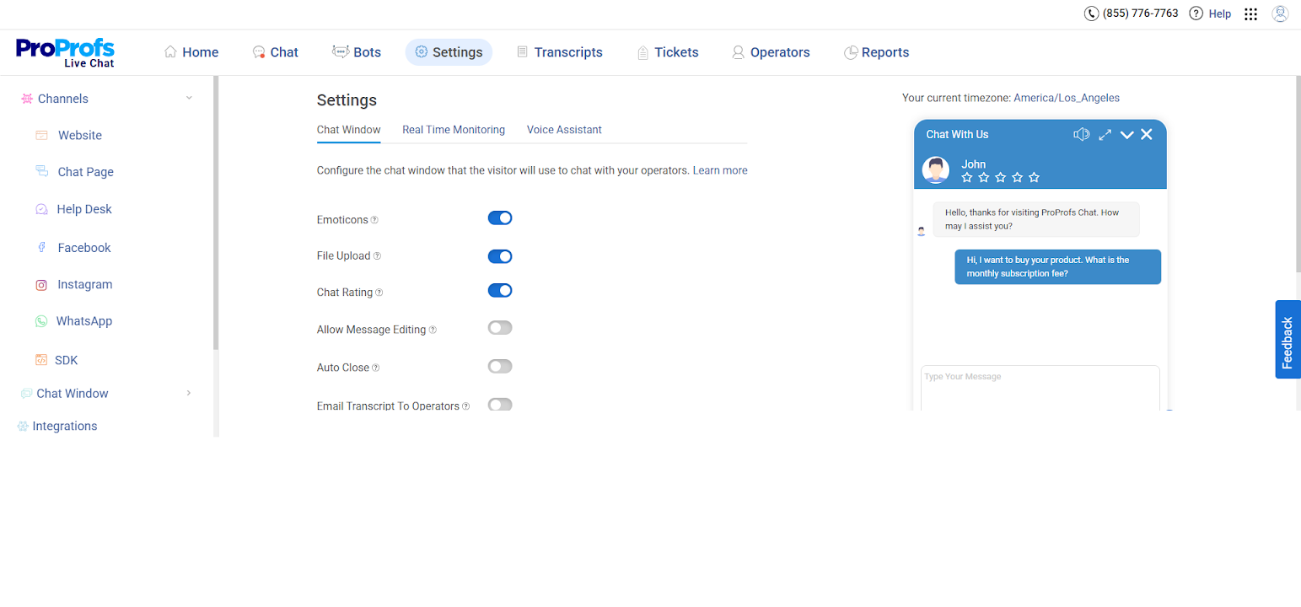
Task: Rate John five stars in the chat preview
Action: pyautogui.click(x=1034, y=177)
